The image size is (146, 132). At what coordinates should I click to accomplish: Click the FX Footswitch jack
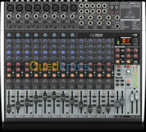coord(117,18)
